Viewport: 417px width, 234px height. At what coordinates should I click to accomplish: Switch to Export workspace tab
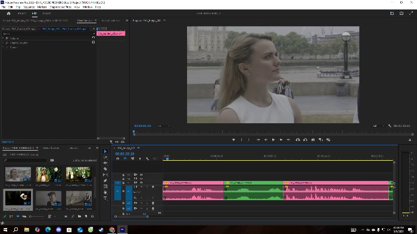47,13
